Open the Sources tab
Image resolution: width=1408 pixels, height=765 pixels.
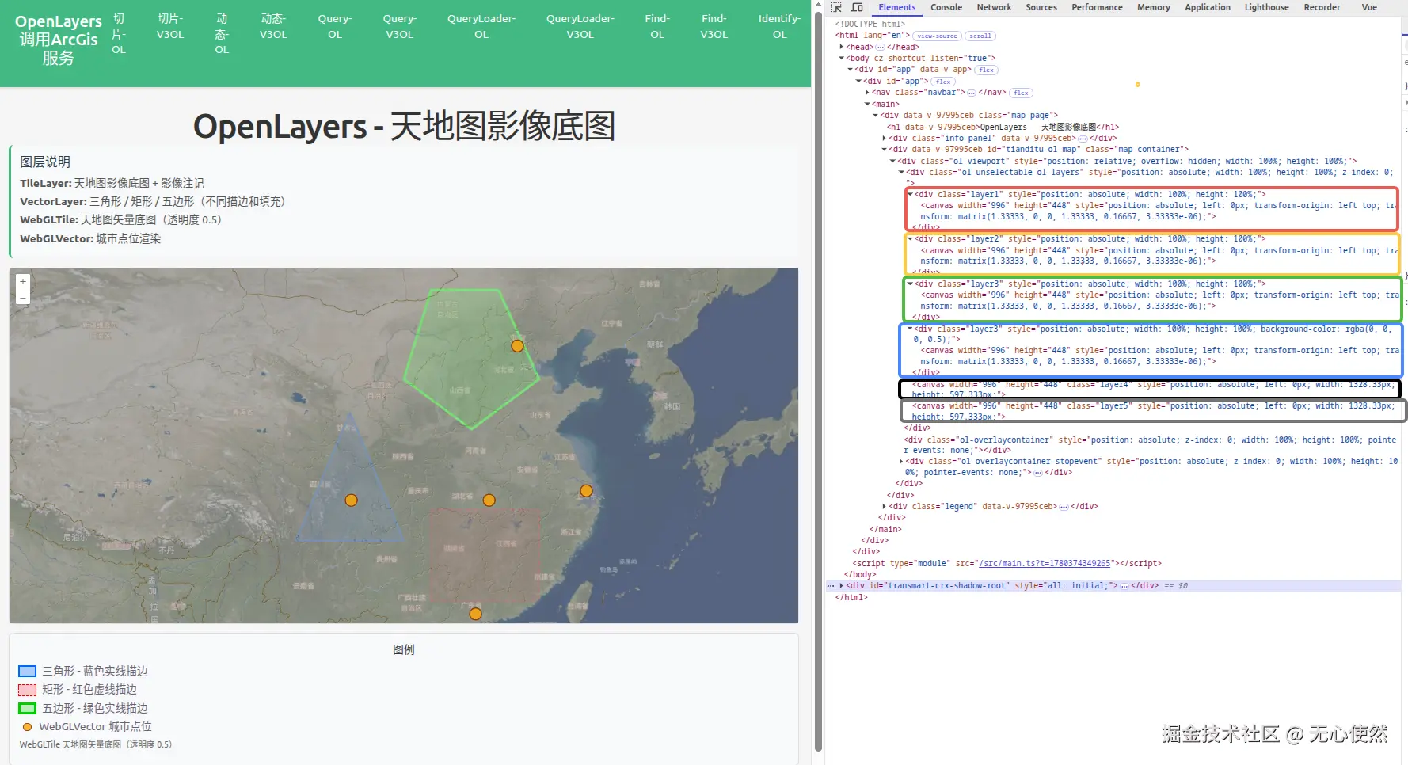coord(1041,7)
